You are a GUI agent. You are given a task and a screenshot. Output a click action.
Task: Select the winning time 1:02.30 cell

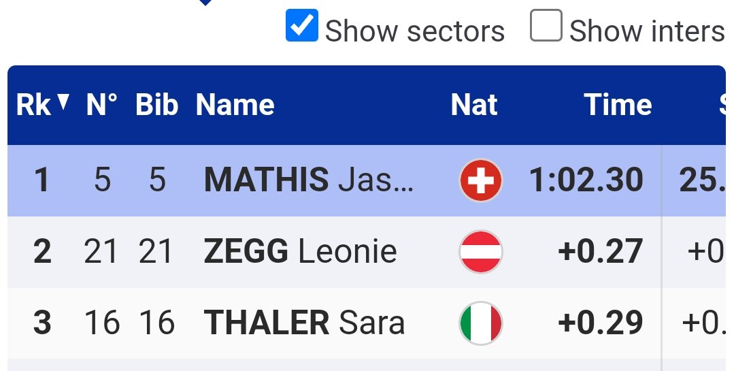[x=586, y=180]
